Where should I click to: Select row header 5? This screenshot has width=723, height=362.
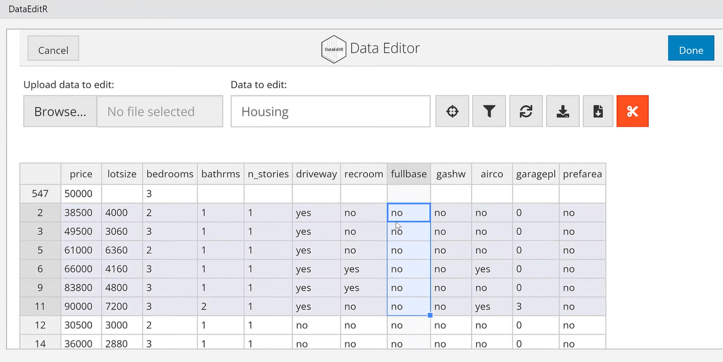40,250
